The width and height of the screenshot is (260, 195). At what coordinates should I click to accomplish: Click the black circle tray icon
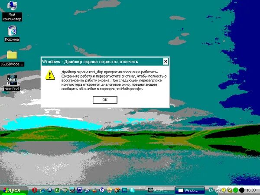click(242, 190)
